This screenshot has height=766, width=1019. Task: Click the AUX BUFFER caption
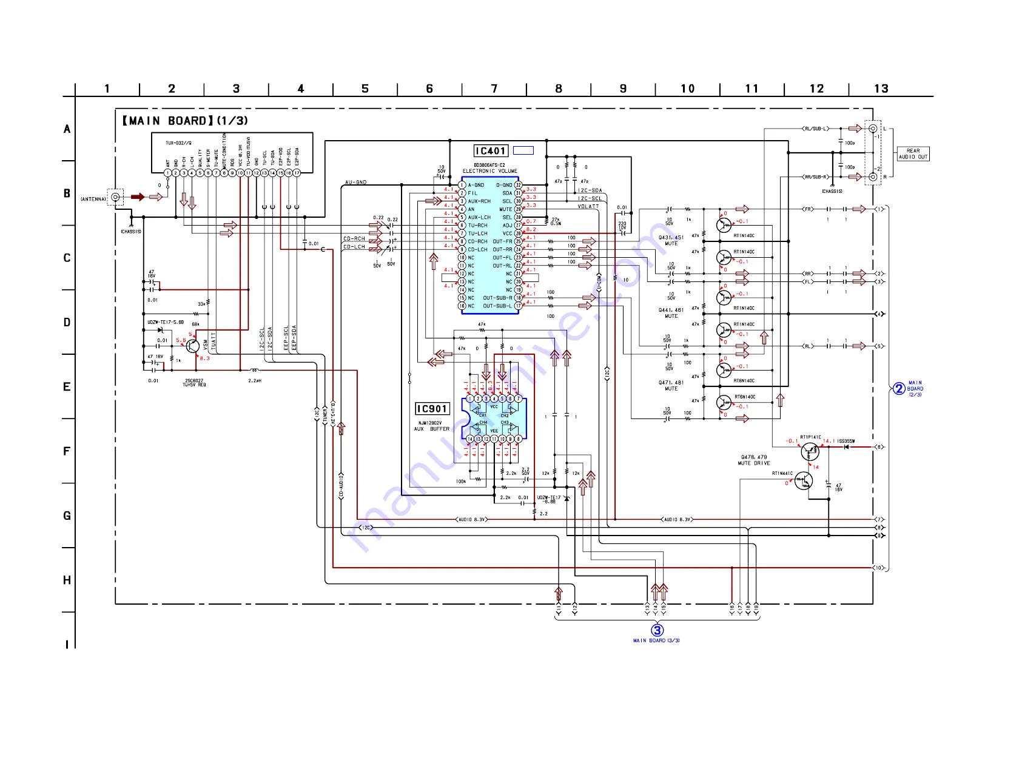point(432,429)
